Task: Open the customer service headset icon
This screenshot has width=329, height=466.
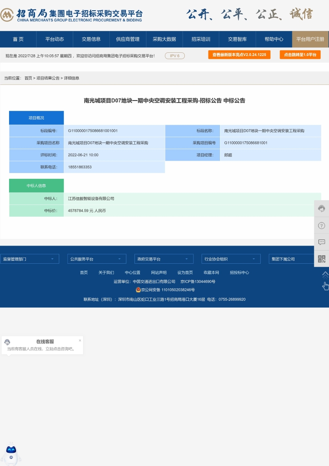Action: pos(322,208)
